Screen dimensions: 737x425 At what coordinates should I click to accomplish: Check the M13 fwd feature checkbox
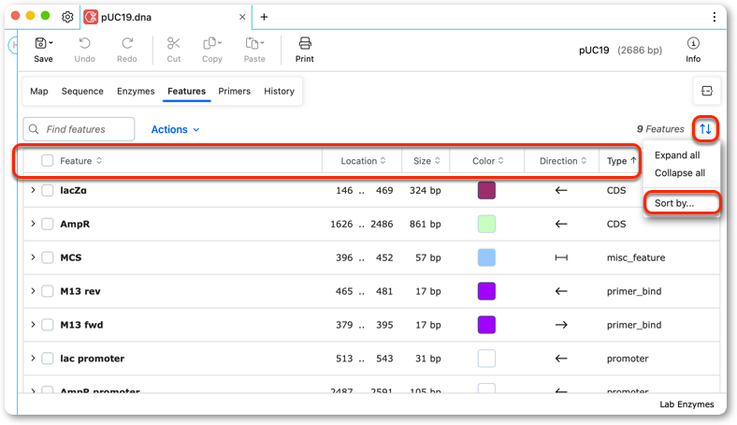(48, 325)
